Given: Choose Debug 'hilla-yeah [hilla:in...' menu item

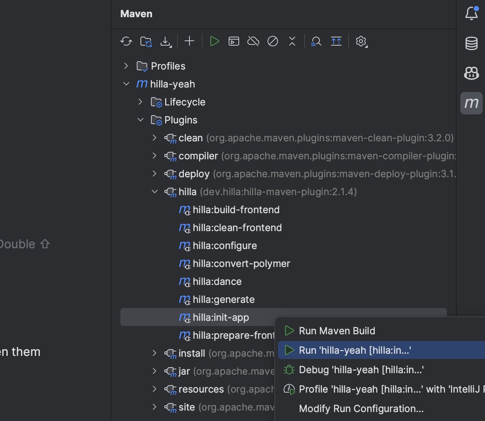Looking at the screenshot, I should pyautogui.click(x=381, y=369).
